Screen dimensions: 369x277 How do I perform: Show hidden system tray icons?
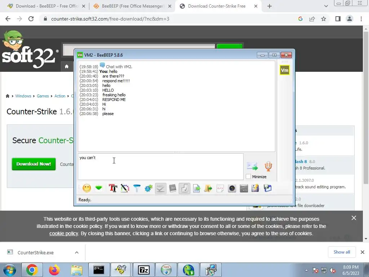coord(306,270)
